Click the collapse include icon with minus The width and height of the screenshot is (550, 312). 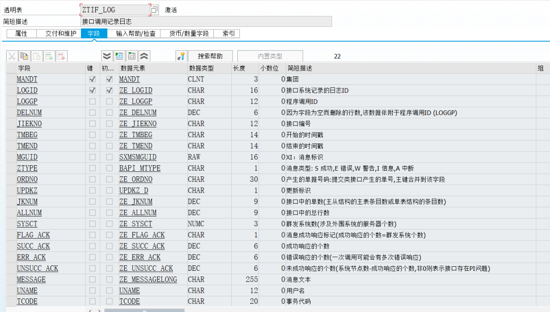(x=131, y=56)
